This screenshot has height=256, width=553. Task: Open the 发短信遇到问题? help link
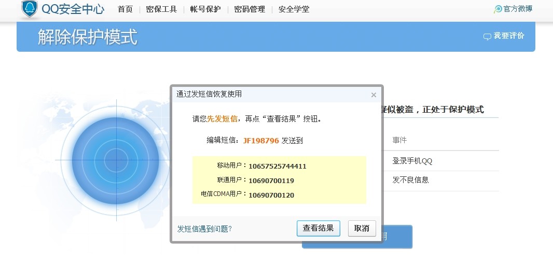click(x=204, y=229)
